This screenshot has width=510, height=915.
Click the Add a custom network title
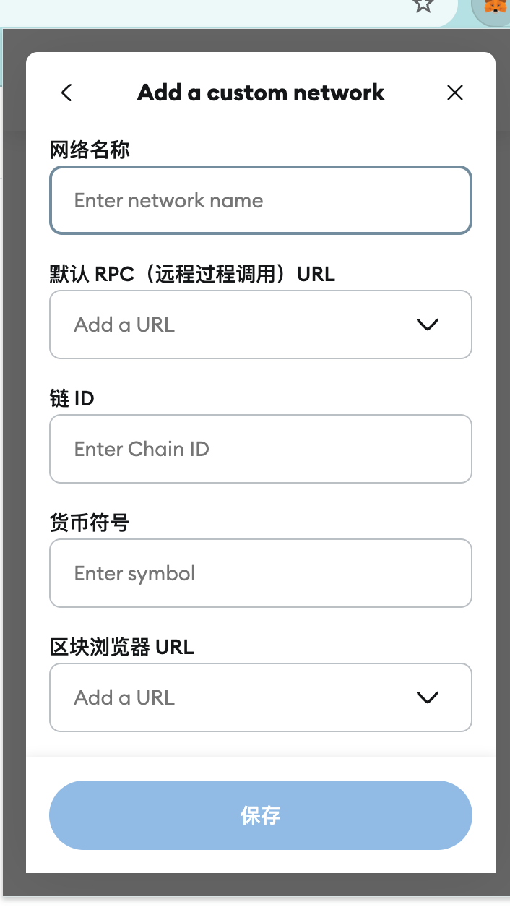261,93
